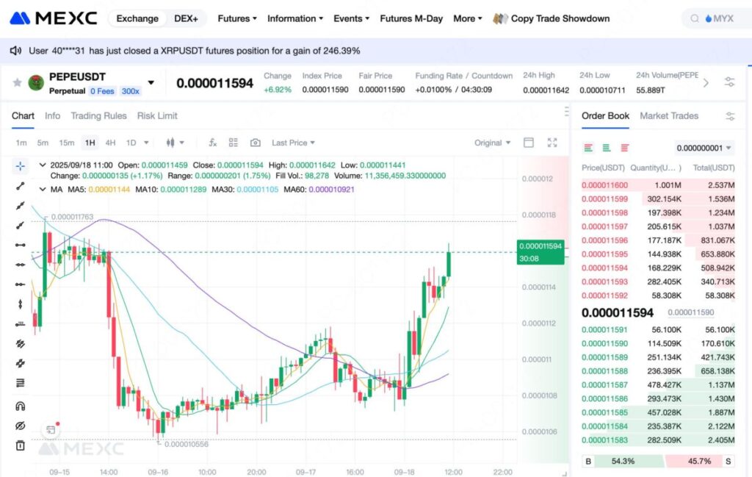The image size is (752, 477).
Task: Click the buy/sell ratio 54.3% bar
Action: pyautogui.click(x=624, y=461)
